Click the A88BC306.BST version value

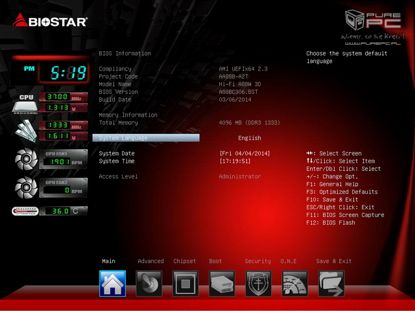click(x=238, y=92)
